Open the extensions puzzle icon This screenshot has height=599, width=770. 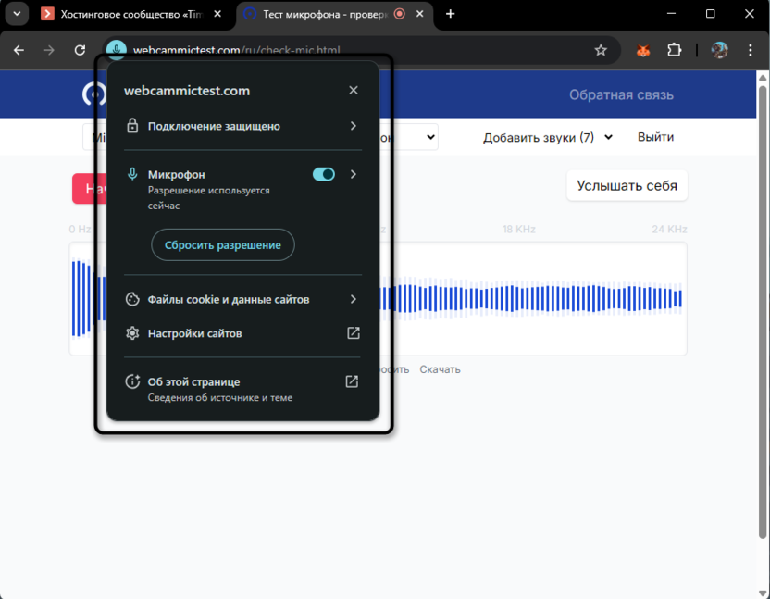(675, 50)
